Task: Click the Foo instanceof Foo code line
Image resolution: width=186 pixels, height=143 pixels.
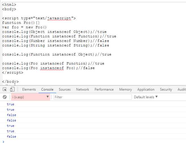Action: coord(48,68)
